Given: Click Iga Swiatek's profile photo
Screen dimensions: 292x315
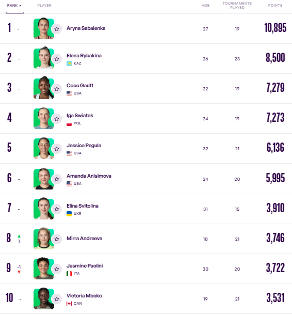Looking at the screenshot, I should click(44, 119).
